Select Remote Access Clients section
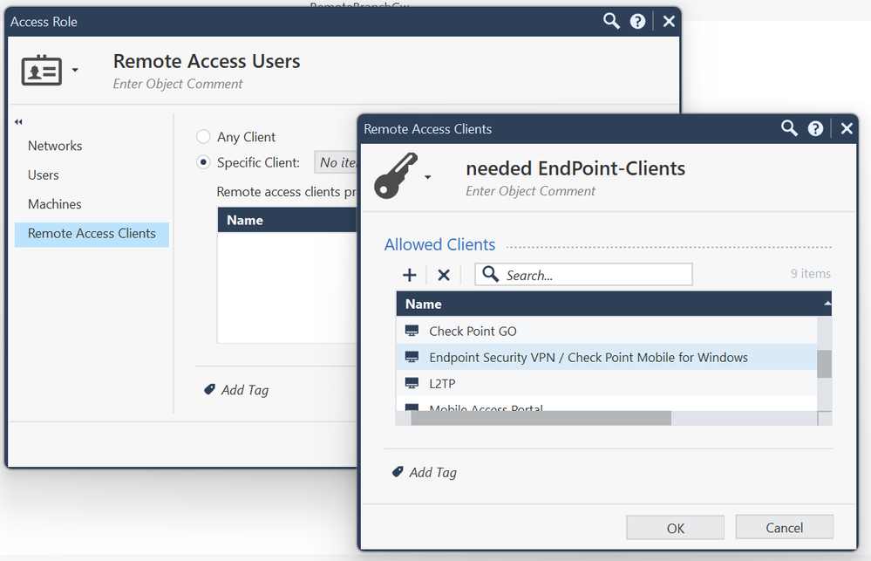The width and height of the screenshot is (871, 561). [92, 234]
